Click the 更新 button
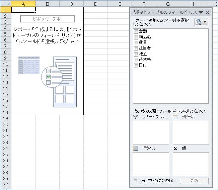 pos(194,181)
